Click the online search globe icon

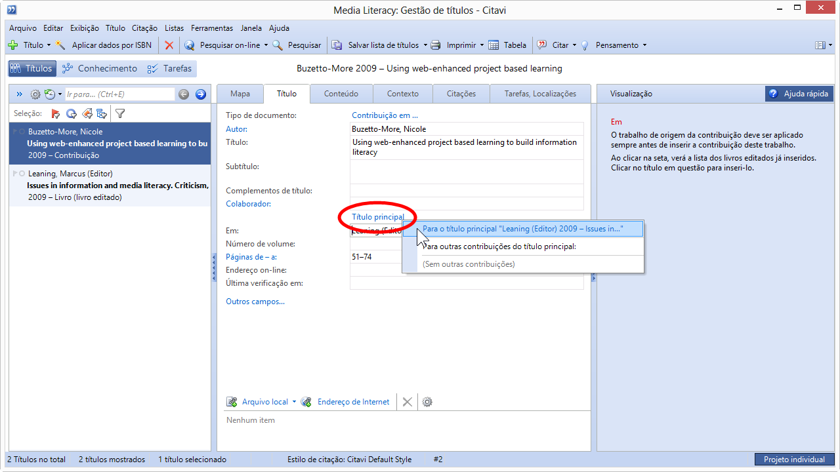pyautogui.click(x=190, y=45)
